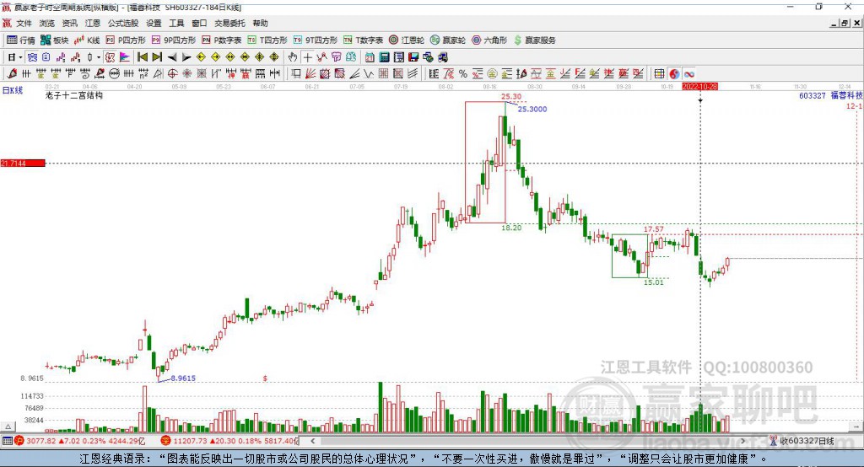Click the 日K线 label
This screenshot has height=467, width=864.
pos(13,90)
